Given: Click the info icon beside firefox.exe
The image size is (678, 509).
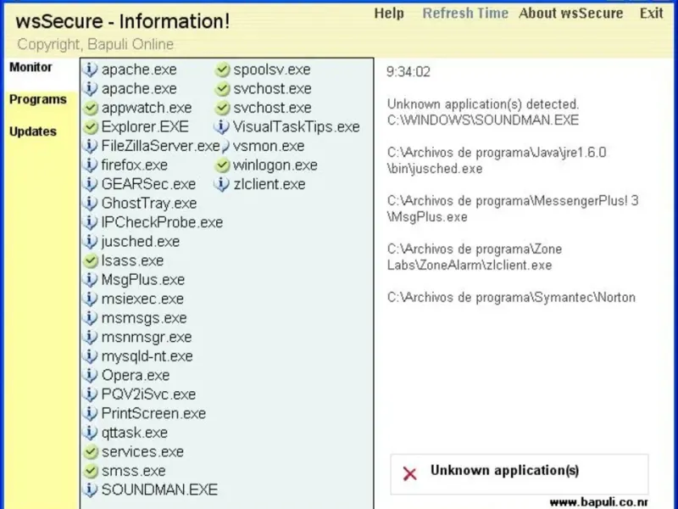Looking at the screenshot, I should (91, 165).
